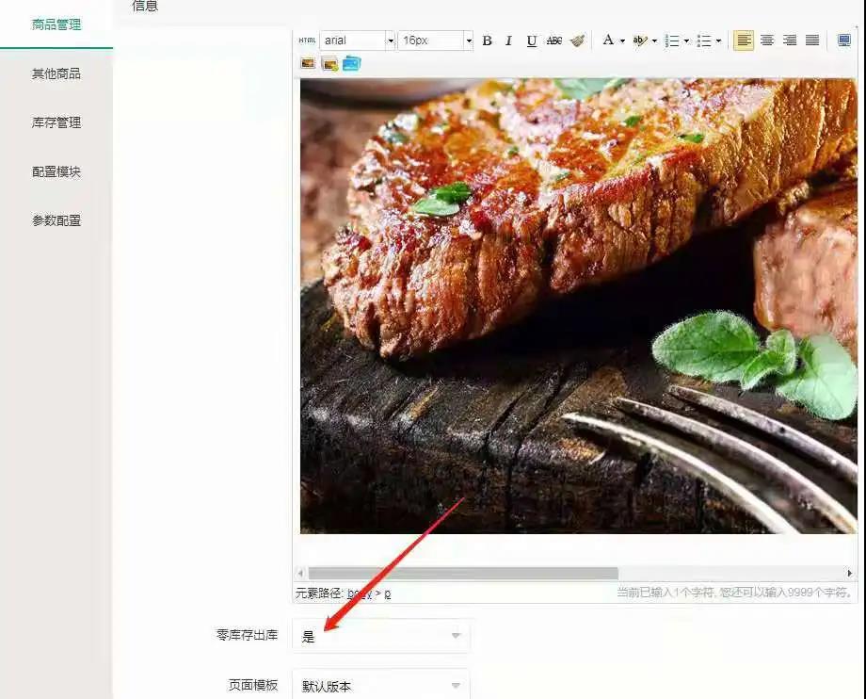This screenshot has width=866, height=699.
Task: Apply bold formatting in editor toolbar
Action: click(x=487, y=41)
